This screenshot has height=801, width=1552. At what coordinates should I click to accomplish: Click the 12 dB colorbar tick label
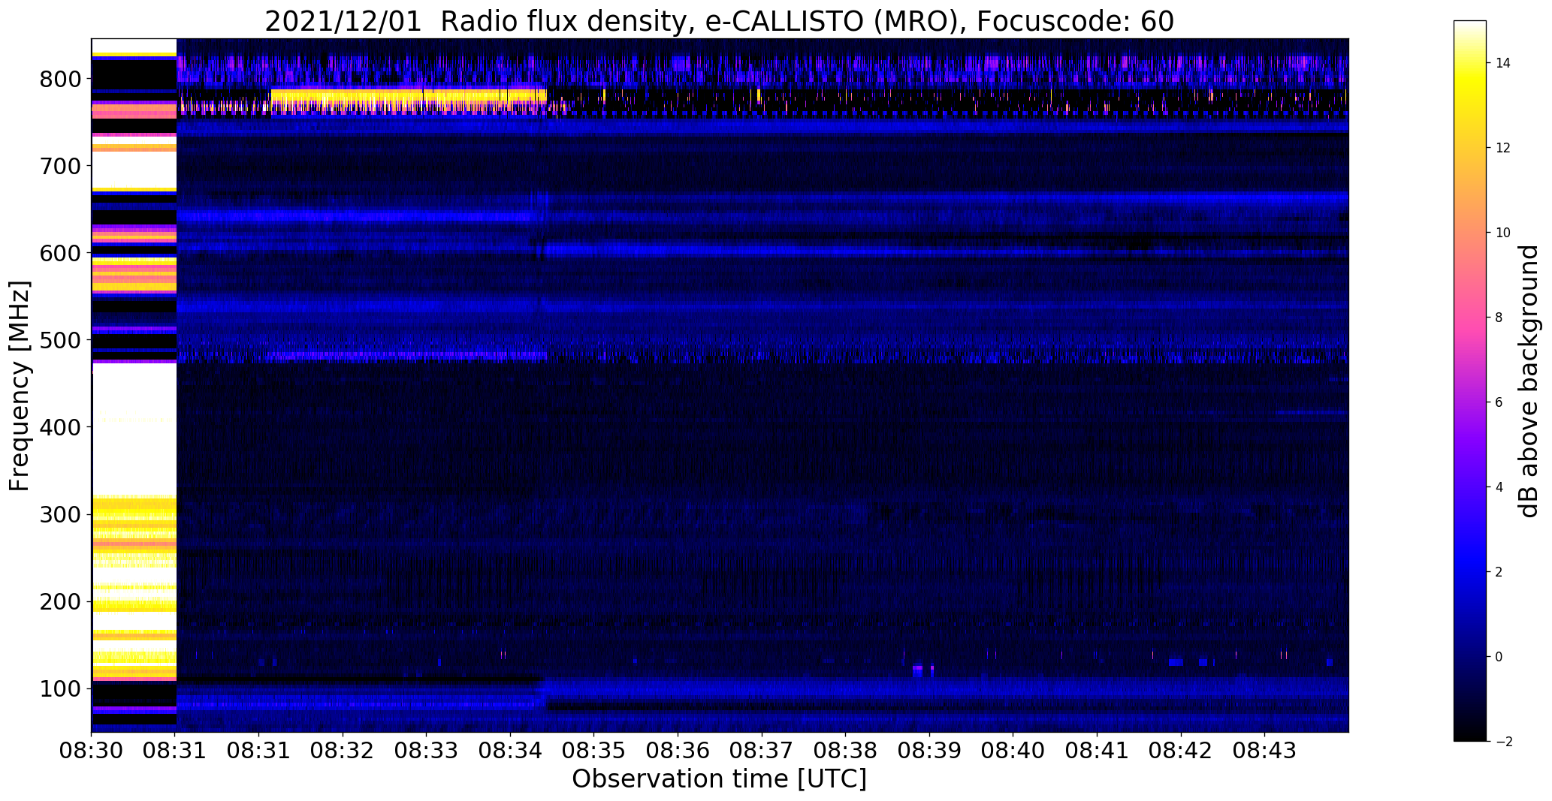pyautogui.click(x=1502, y=148)
